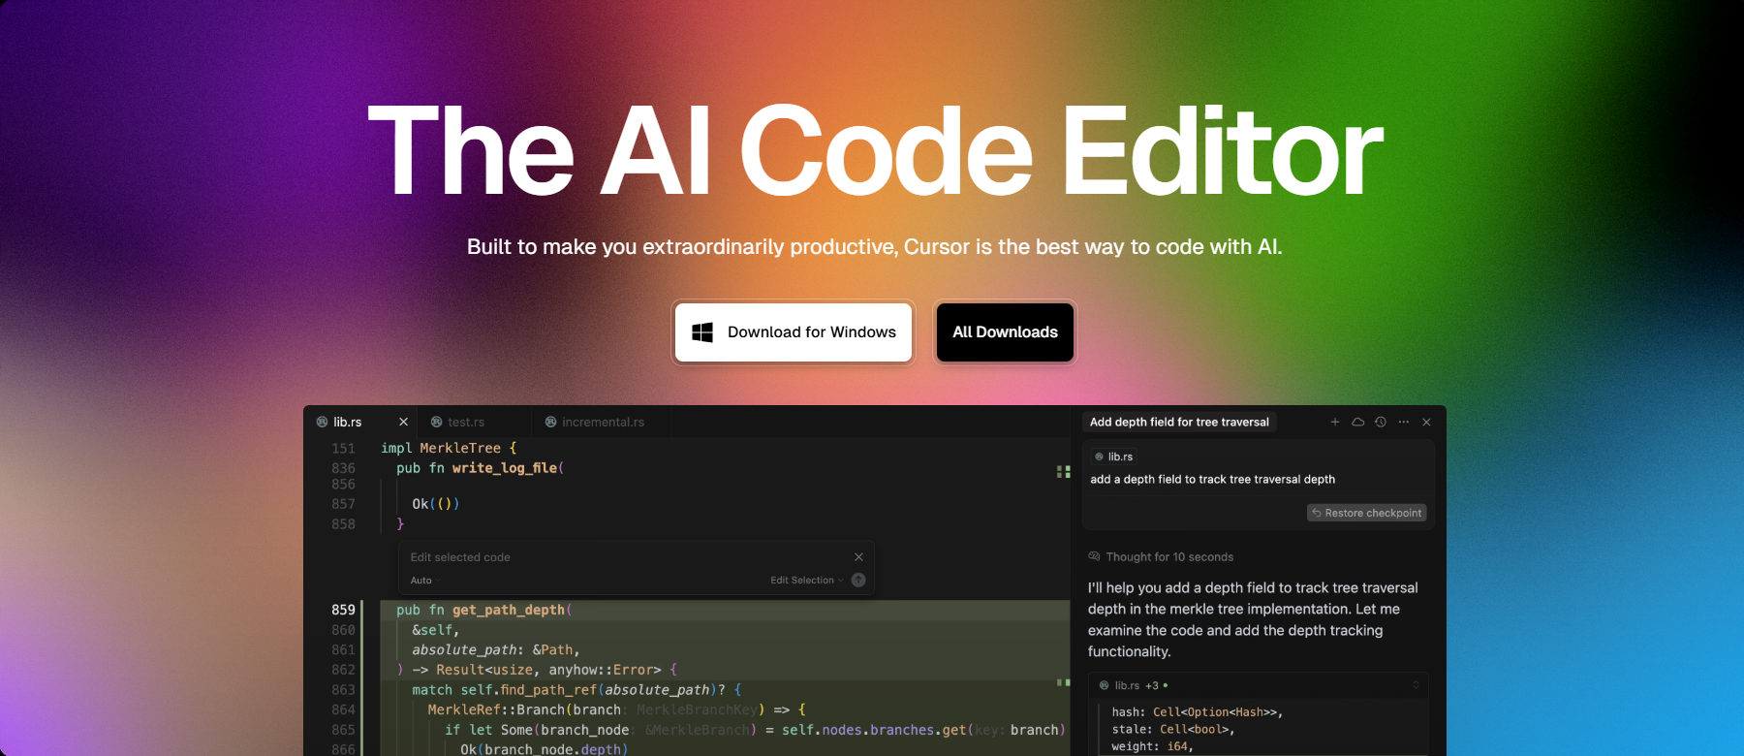This screenshot has width=1744, height=756.
Task: Click the impl MerkleTree line
Action: [449, 448]
